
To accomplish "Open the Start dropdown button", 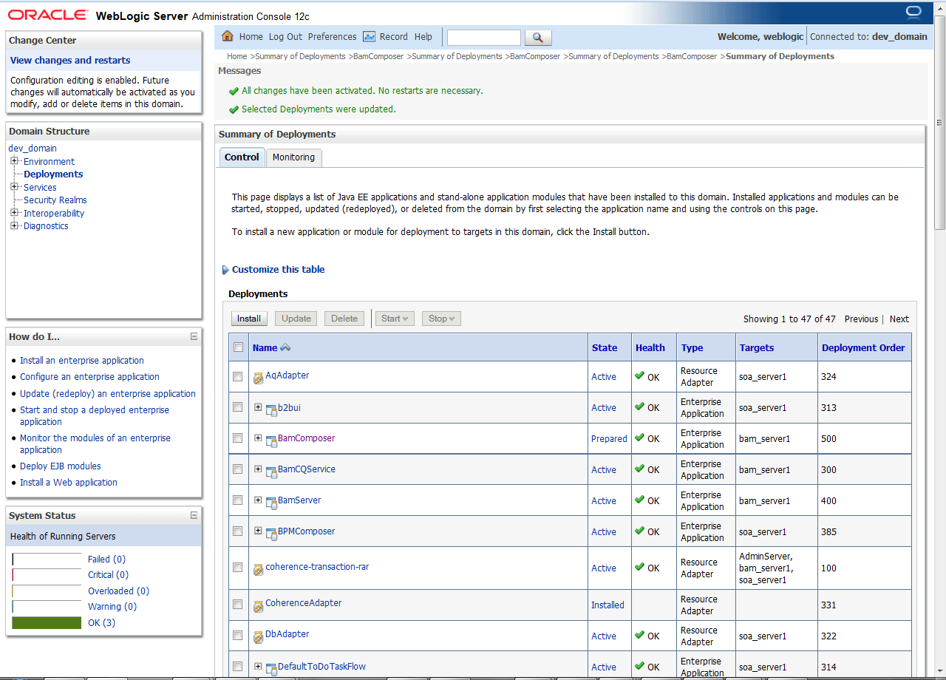I will pos(395,319).
